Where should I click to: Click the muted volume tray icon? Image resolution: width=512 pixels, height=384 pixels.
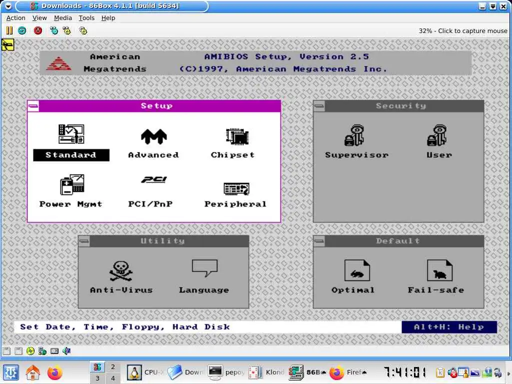point(452,372)
